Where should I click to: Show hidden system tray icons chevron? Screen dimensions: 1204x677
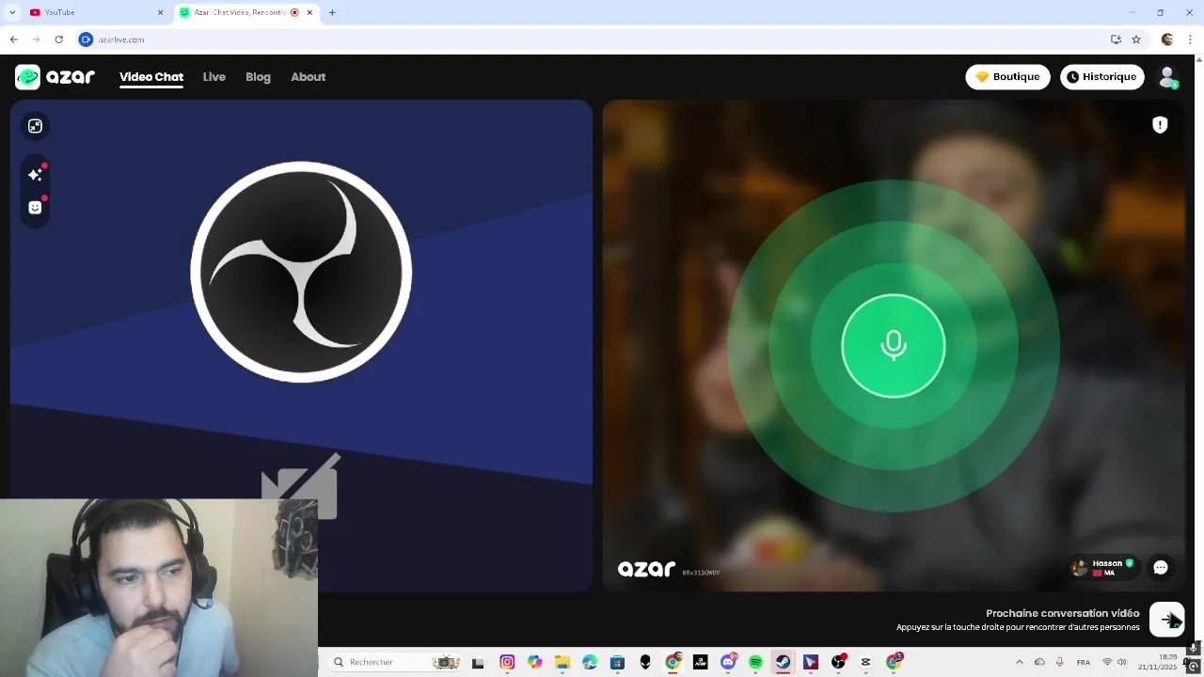[x=1020, y=663]
